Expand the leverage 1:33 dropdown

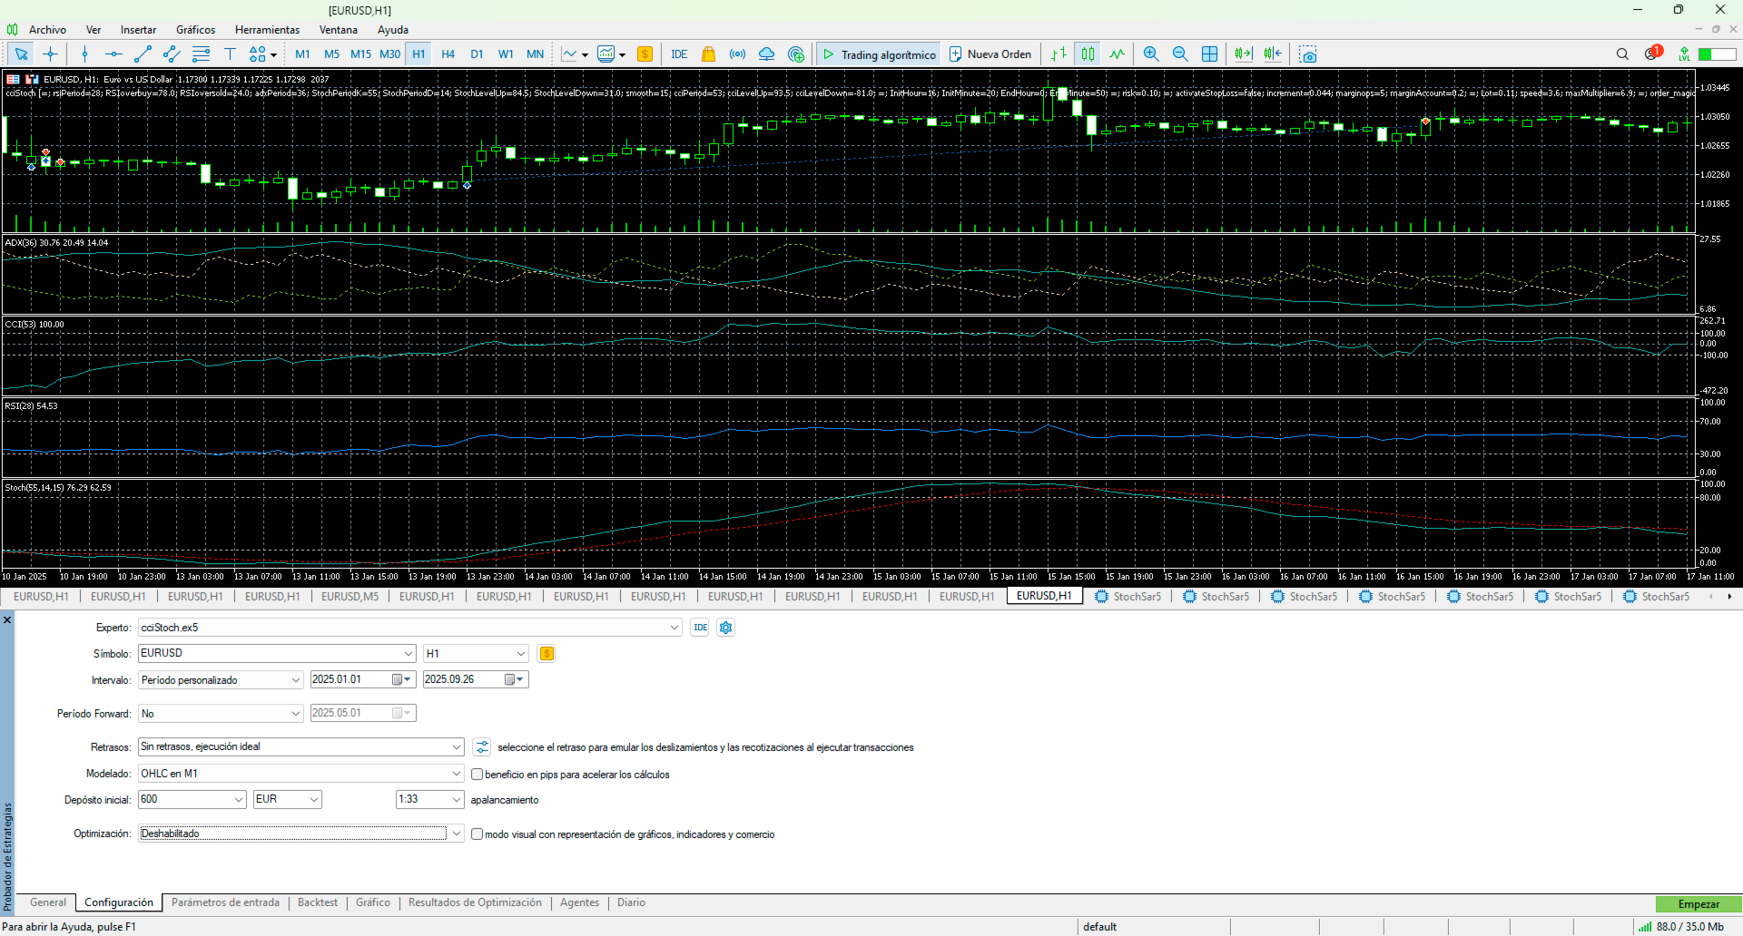(x=456, y=800)
